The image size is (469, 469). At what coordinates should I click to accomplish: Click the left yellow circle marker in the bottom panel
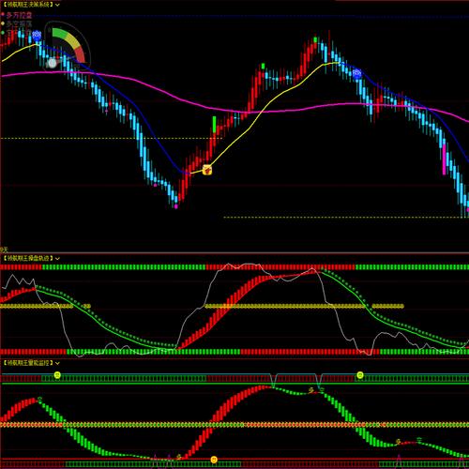point(57,375)
